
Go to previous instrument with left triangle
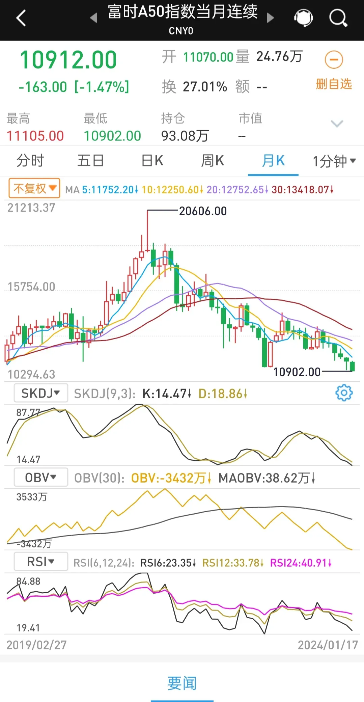click(93, 18)
